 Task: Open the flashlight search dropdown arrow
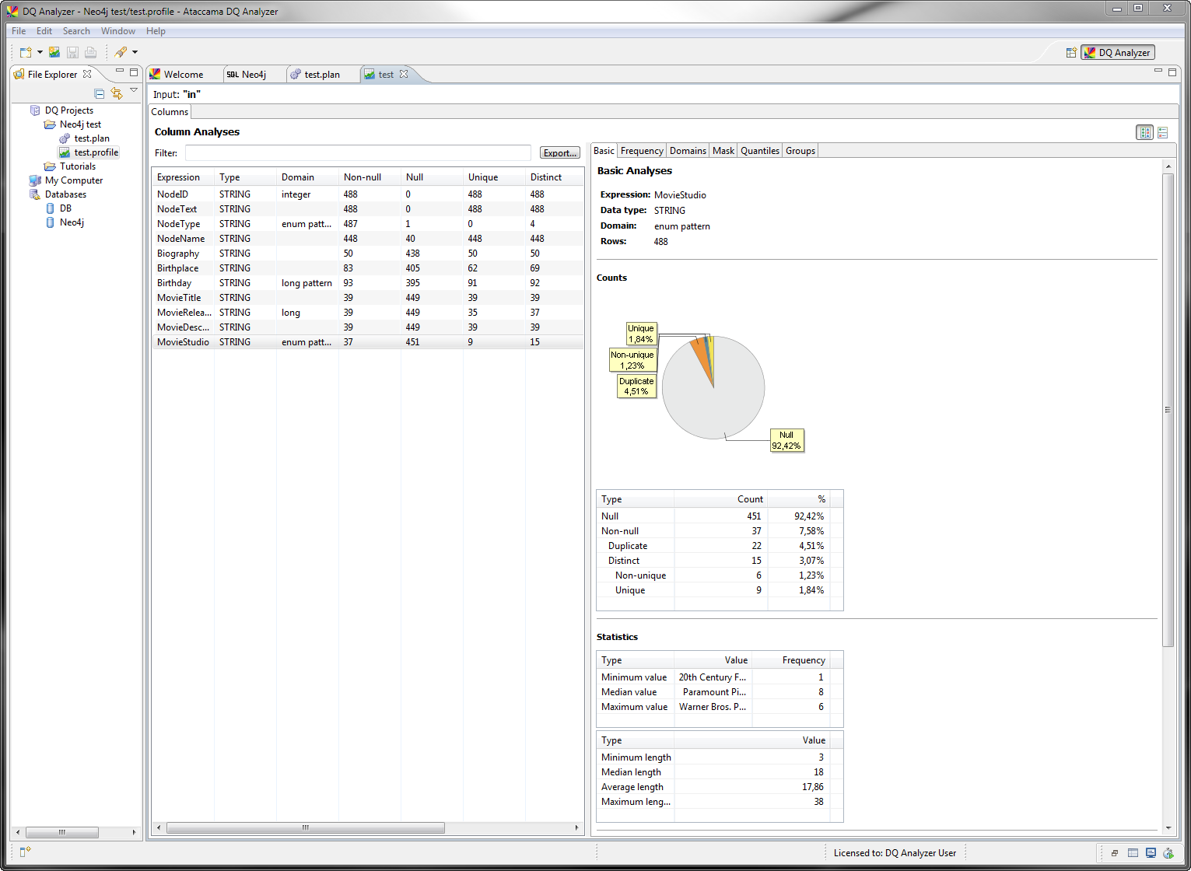[x=135, y=52]
